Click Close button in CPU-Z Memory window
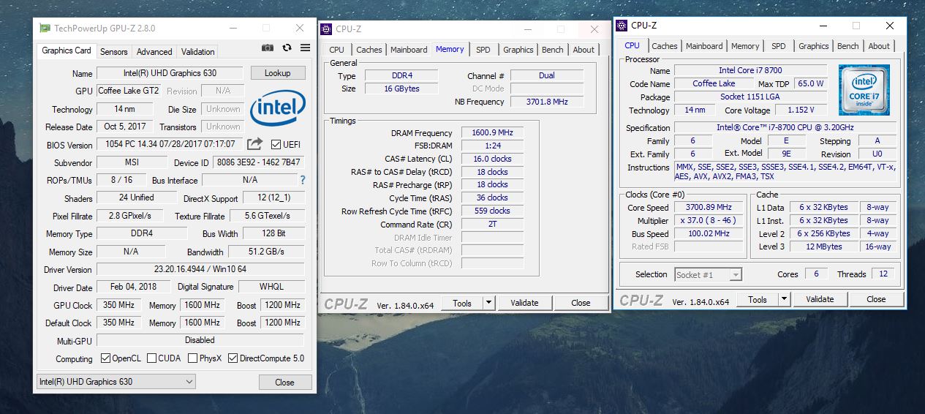The width and height of the screenshot is (925, 414). [x=581, y=303]
